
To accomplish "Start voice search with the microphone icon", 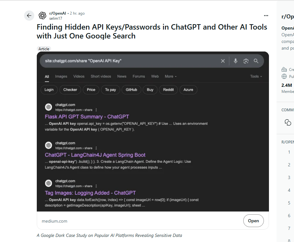I will (236, 61).
